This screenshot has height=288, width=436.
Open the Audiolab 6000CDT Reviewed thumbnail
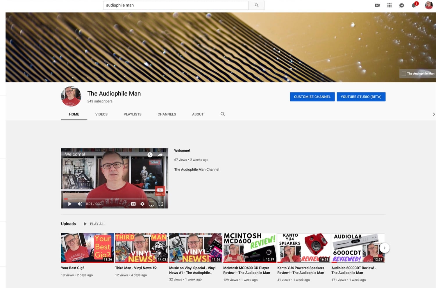358,248
